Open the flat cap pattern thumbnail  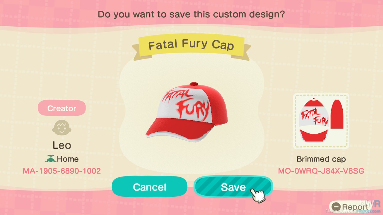pos(321,121)
